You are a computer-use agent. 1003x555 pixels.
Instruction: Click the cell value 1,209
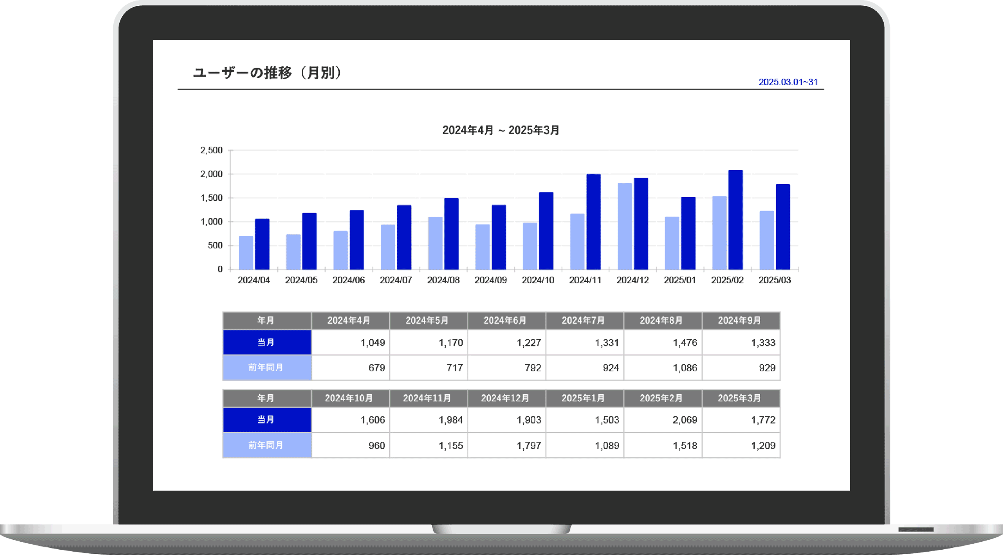(763, 446)
